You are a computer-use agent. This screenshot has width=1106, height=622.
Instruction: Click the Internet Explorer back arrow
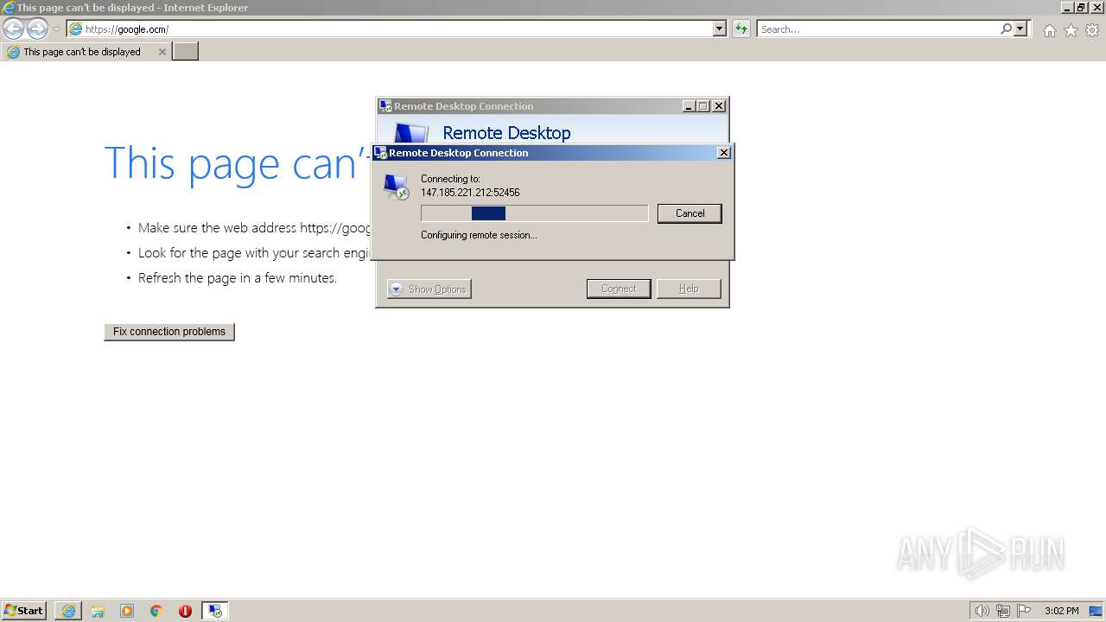click(14, 29)
